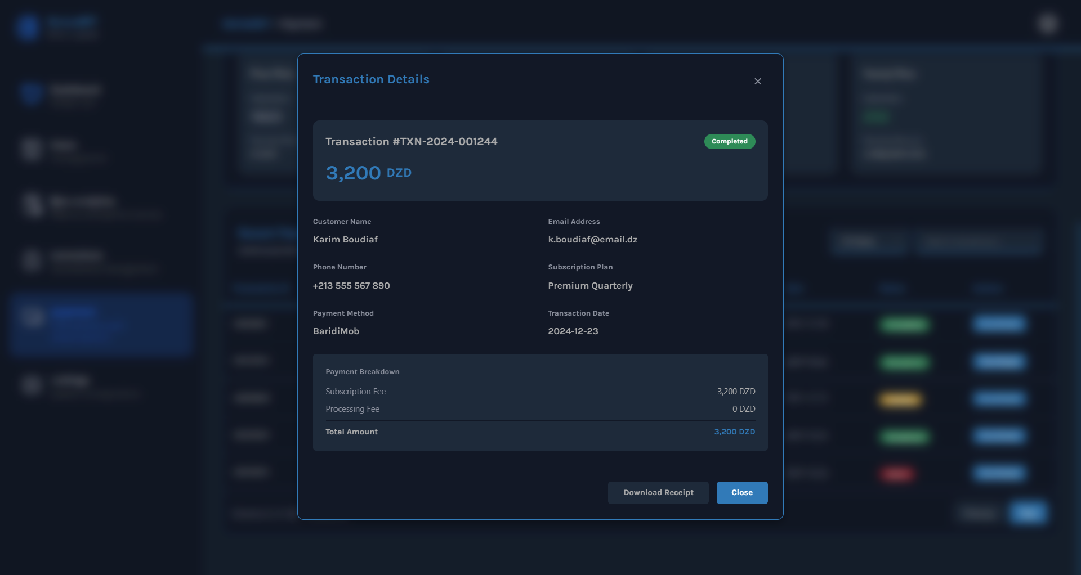Select phone number +213 555 567 890
This screenshot has width=1081, height=575.
point(351,286)
